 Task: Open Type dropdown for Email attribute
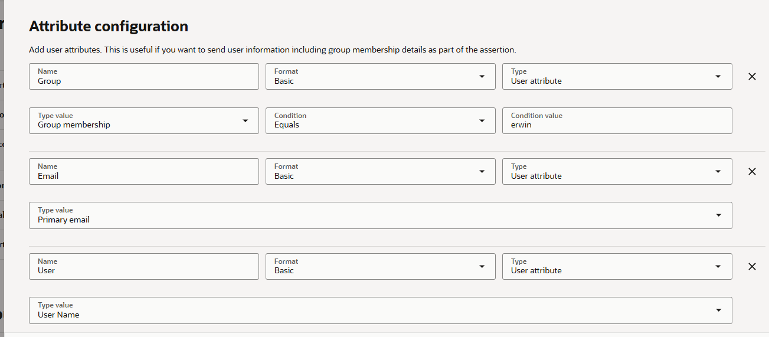(617, 172)
